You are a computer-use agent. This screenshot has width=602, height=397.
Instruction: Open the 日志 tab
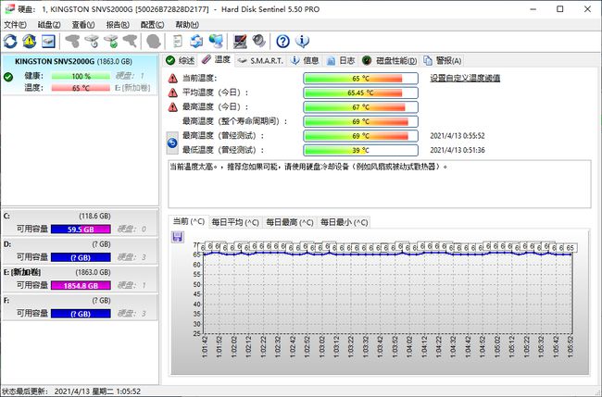tap(341, 60)
